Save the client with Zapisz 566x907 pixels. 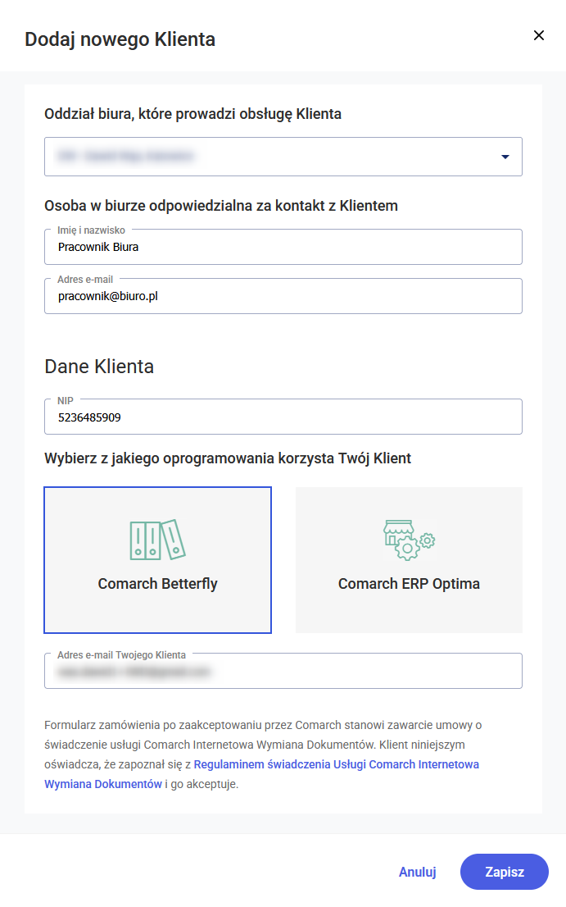pos(504,872)
